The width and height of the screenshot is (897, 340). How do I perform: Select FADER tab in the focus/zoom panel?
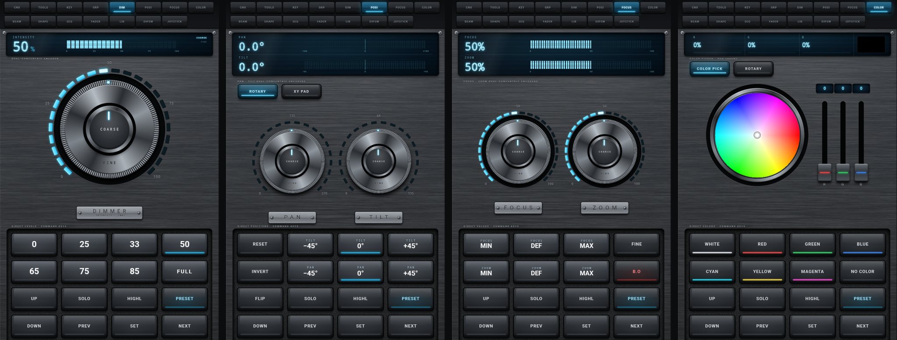547,21
